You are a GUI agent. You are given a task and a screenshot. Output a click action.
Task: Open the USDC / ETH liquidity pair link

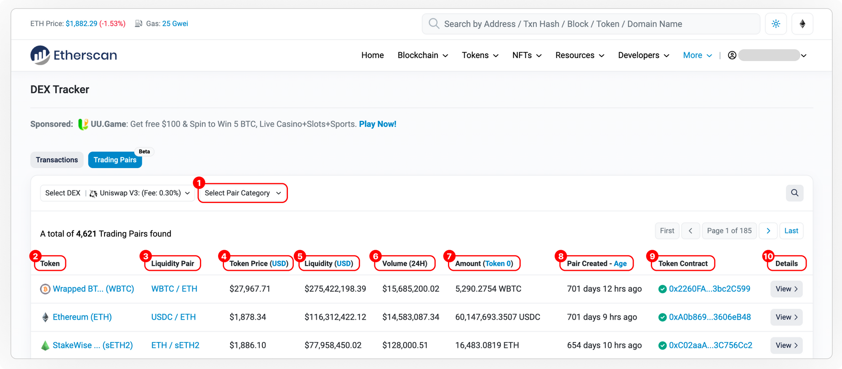click(173, 317)
